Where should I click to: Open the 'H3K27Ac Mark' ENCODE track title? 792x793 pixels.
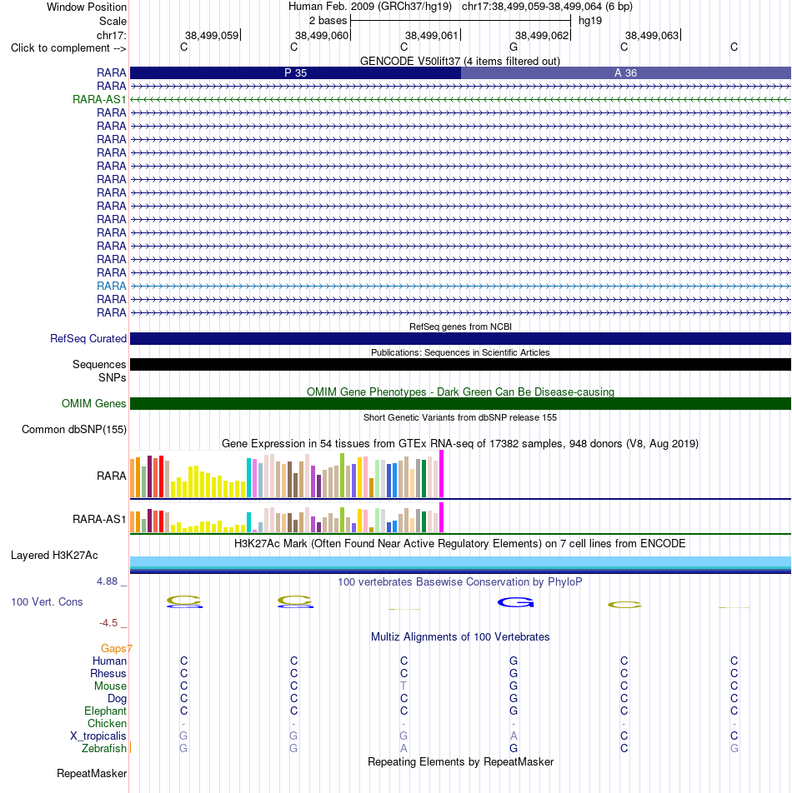[x=460, y=544]
